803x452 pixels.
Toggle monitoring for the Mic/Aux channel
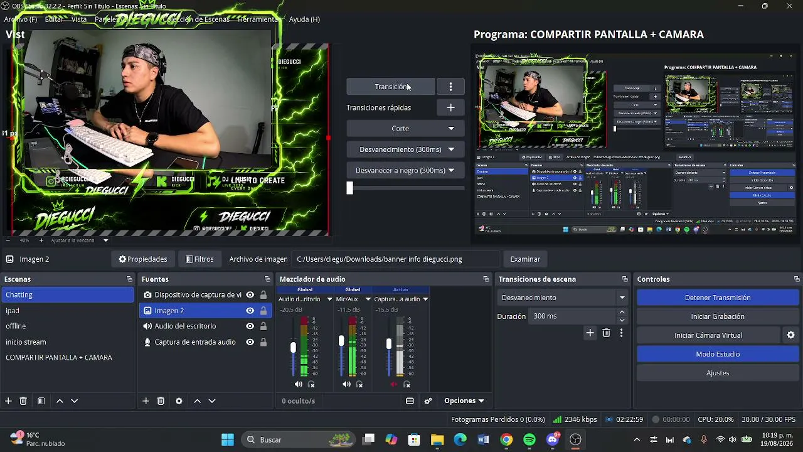359,384
